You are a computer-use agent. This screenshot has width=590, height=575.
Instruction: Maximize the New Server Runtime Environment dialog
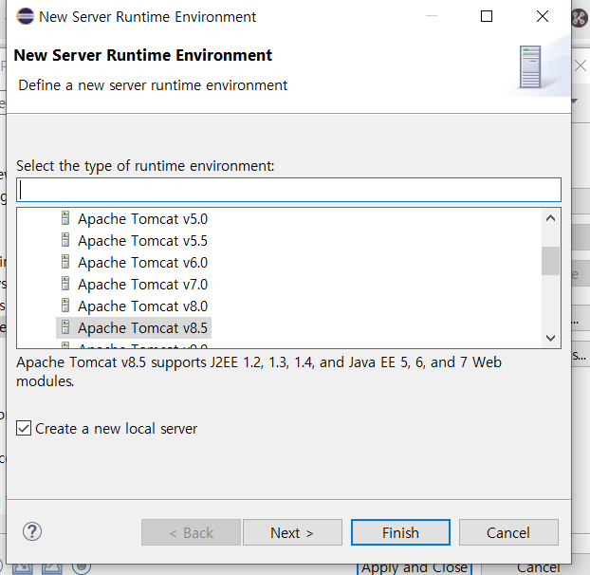[487, 16]
